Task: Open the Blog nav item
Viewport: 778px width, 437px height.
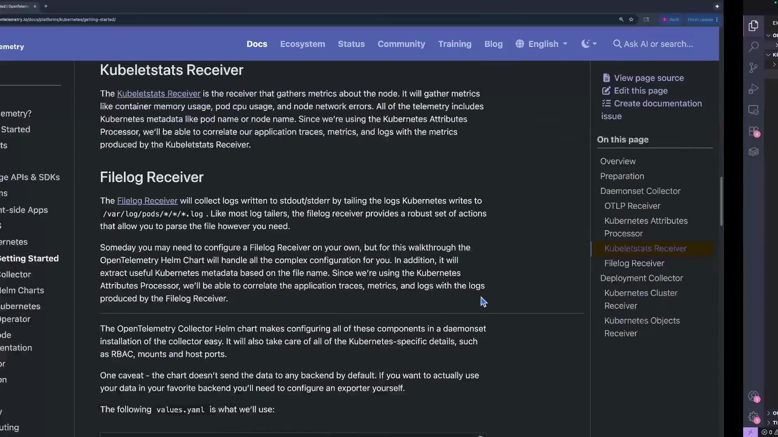Action: click(x=494, y=44)
